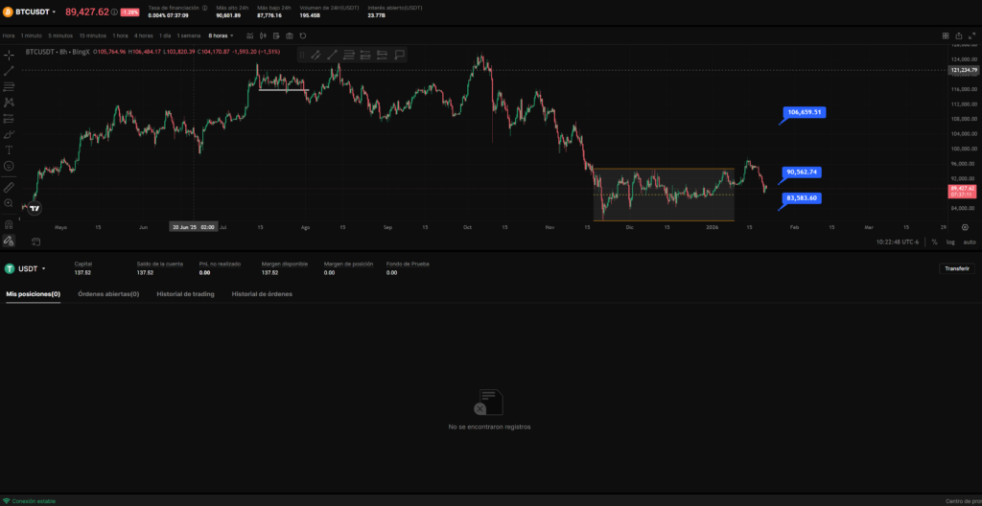Screen dimensions: 982x506
Task: Expand the USDT asset dropdown
Action: 44,269
